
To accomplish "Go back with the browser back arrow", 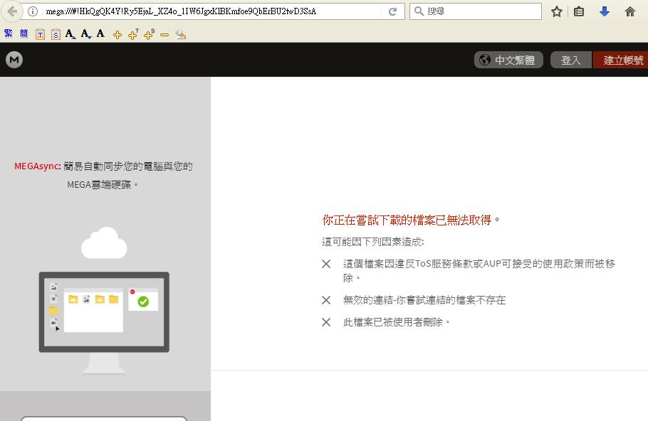I will click(x=12, y=11).
